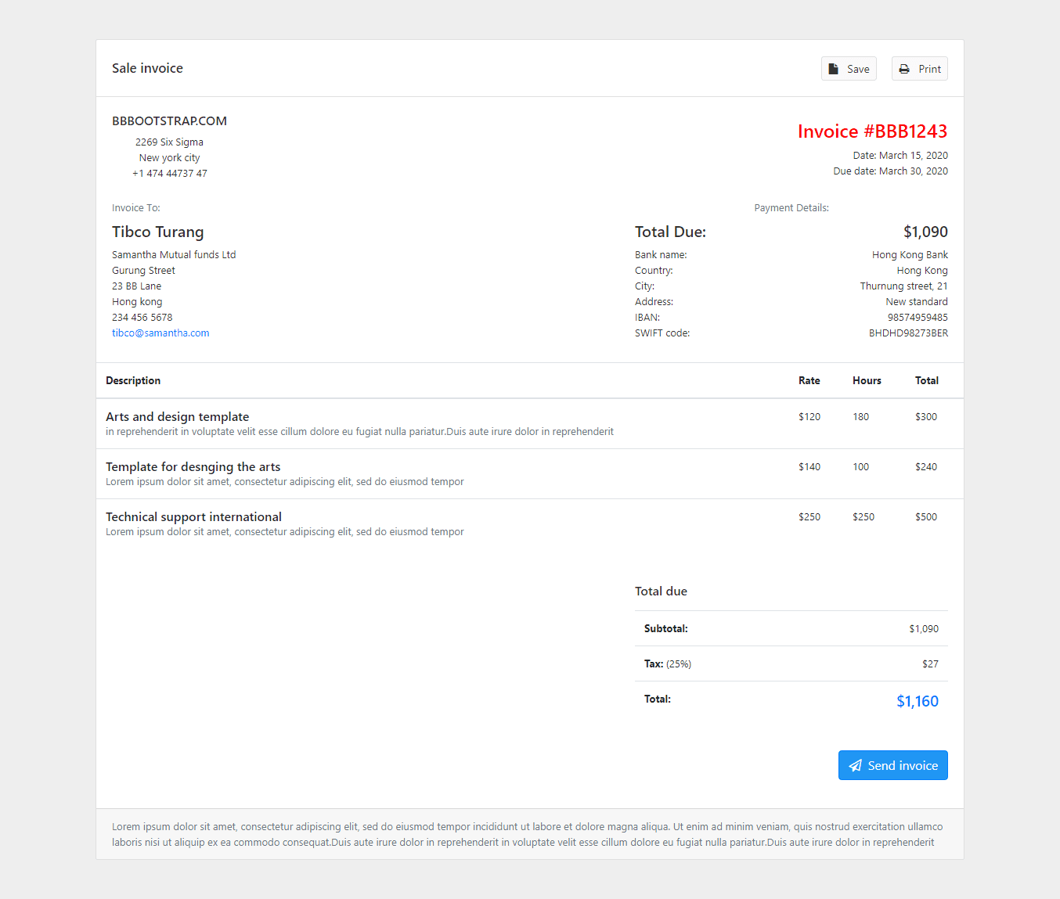Click the file icon in the Save button
1060x899 pixels.
click(832, 68)
